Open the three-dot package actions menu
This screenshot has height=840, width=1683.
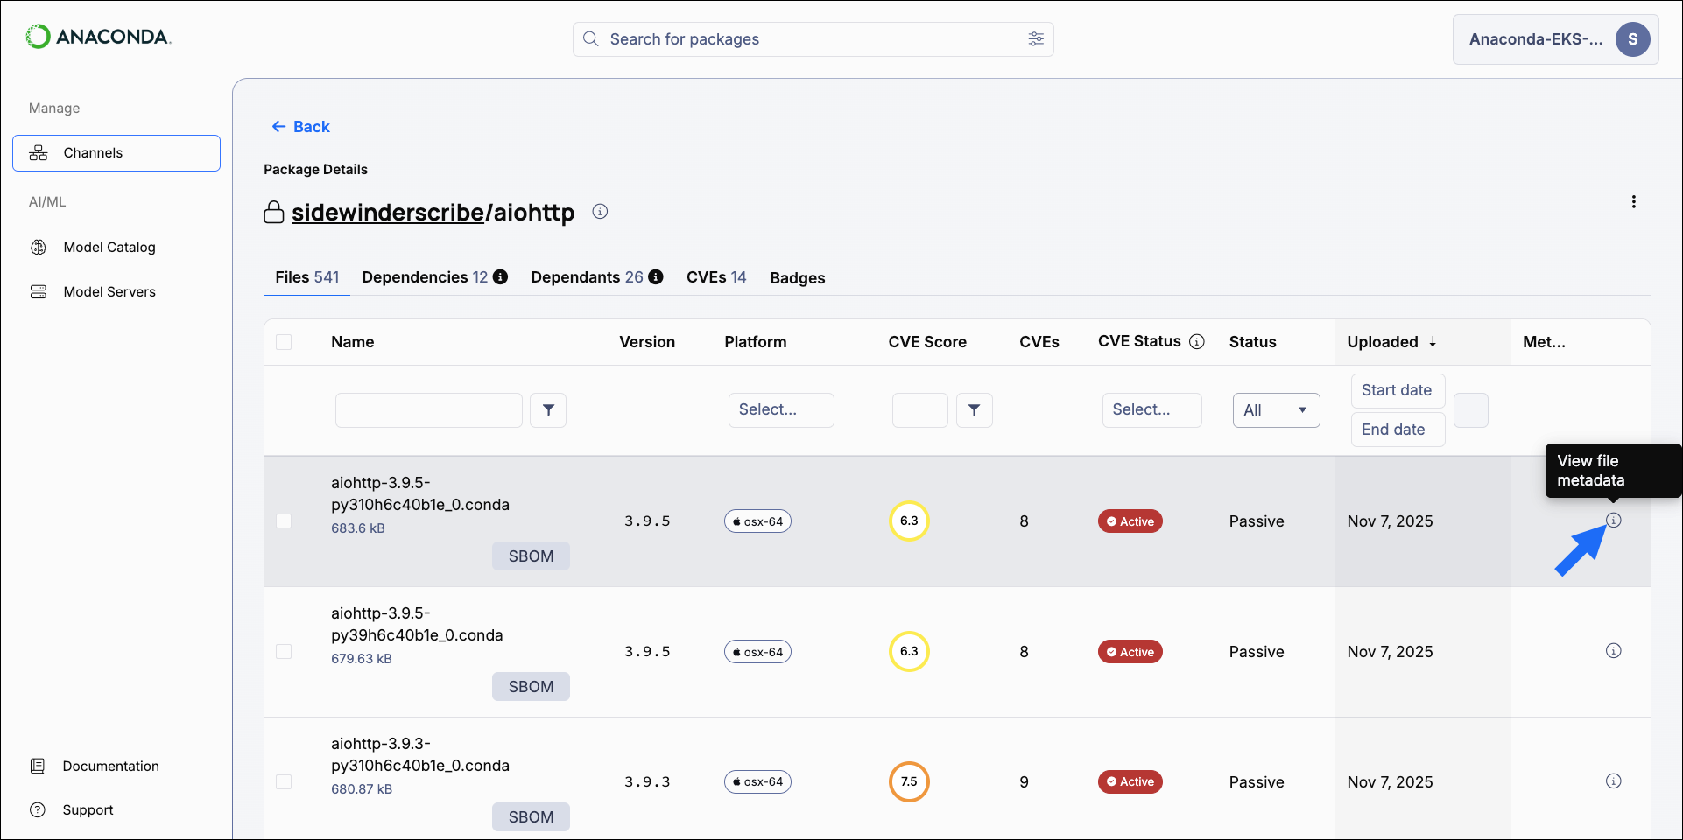[1633, 202]
